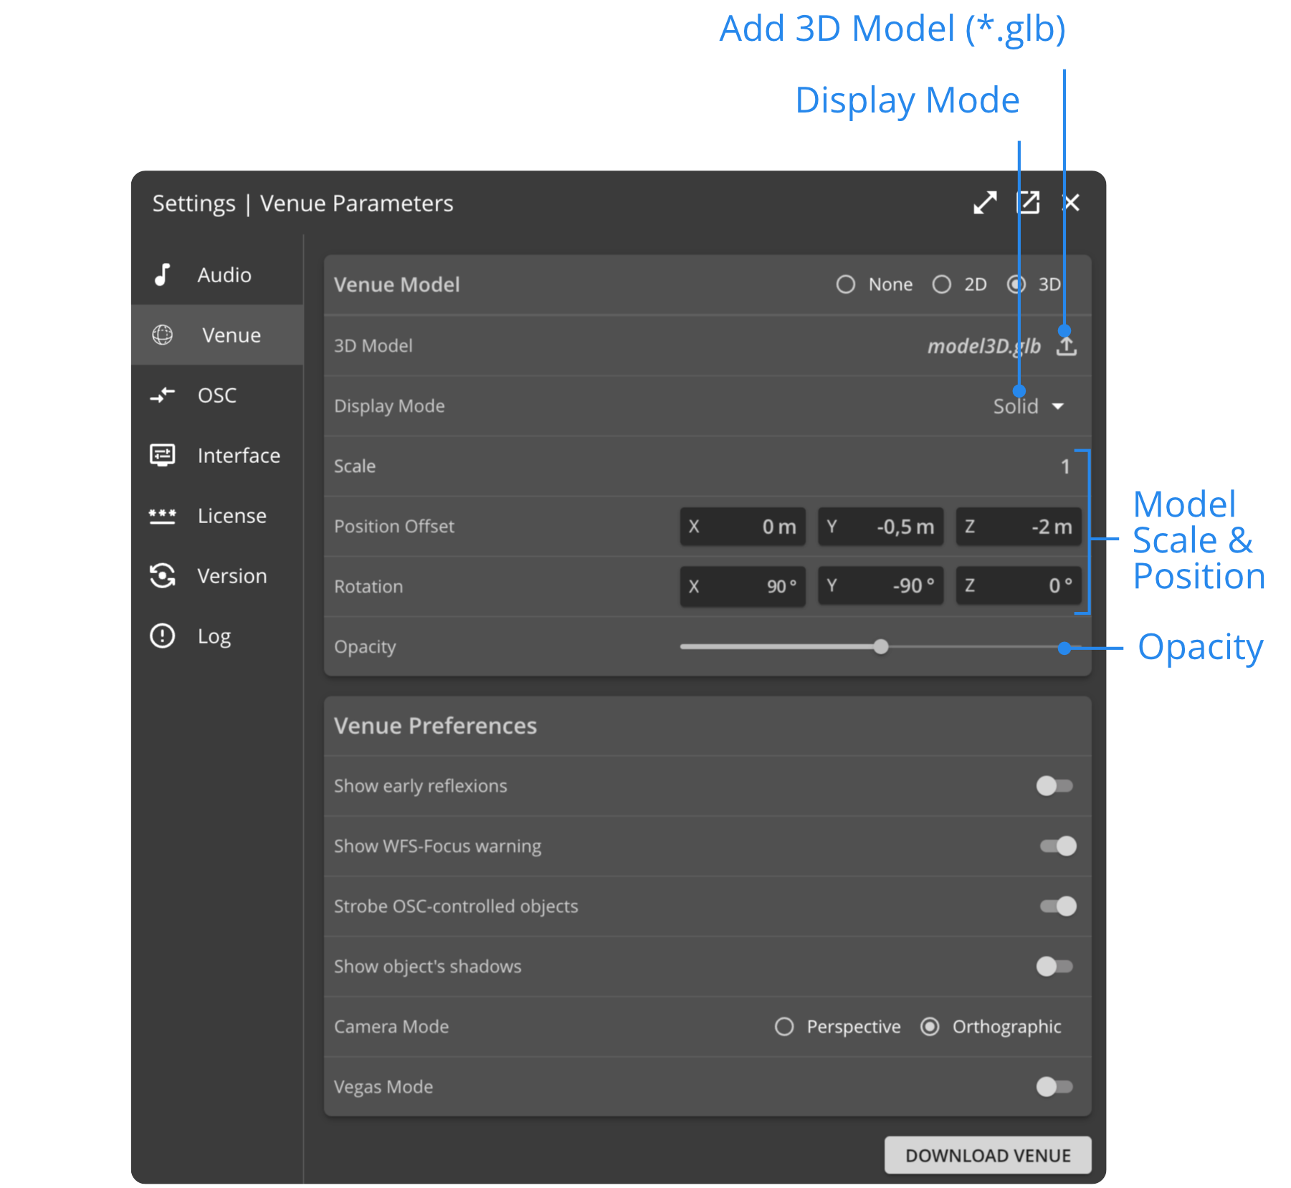Select the 2D venue model option

pyautogui.click(x=942, y=284)
